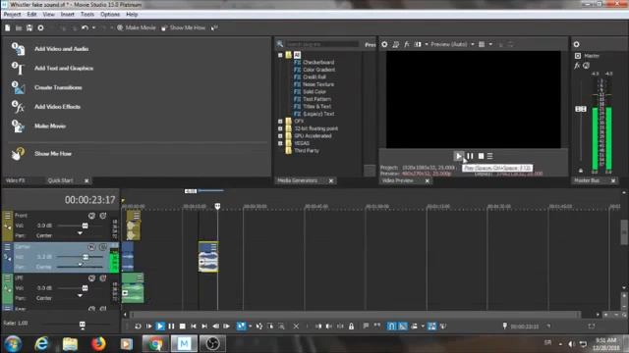The image size is (629, 353).
Task: Click the timeline Stop button
Action: point(183,327)
